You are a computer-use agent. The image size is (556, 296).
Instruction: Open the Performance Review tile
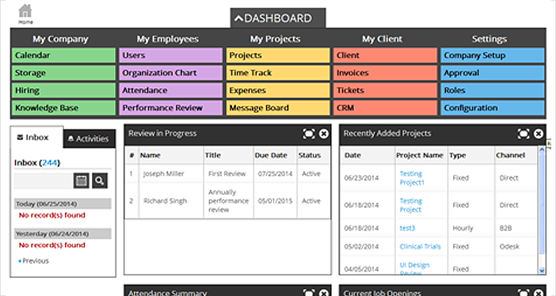170,108
